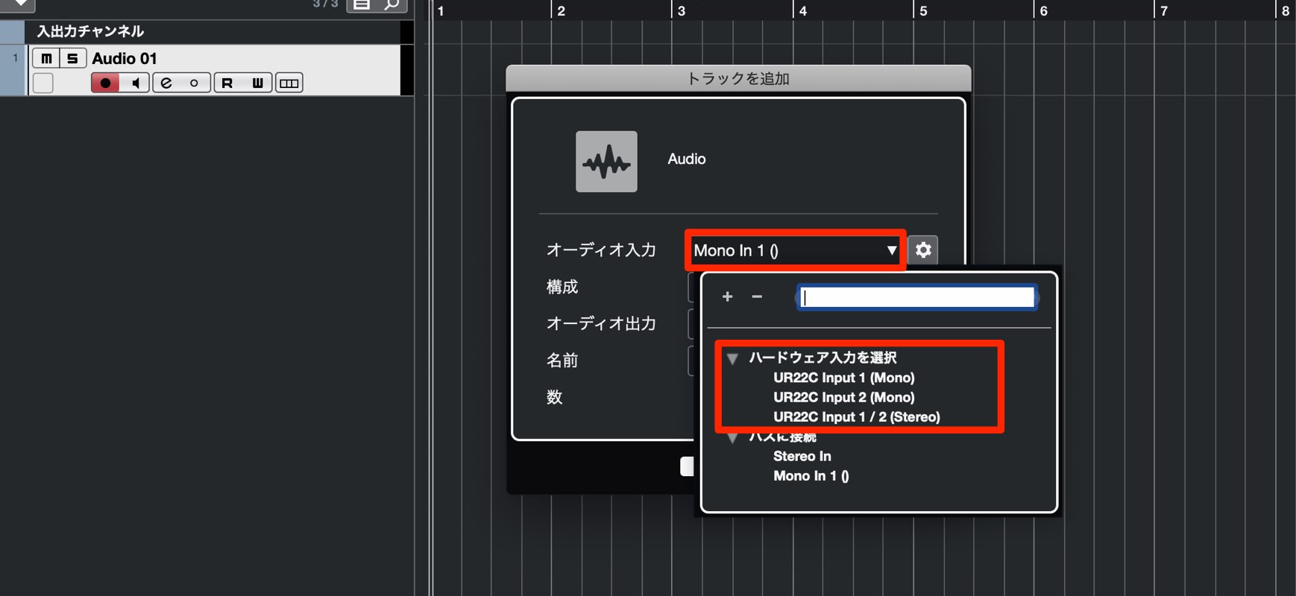Viewport: 1296px width, 596px height.
Task: Focus the input search field in popup
Action: (917, 297)
